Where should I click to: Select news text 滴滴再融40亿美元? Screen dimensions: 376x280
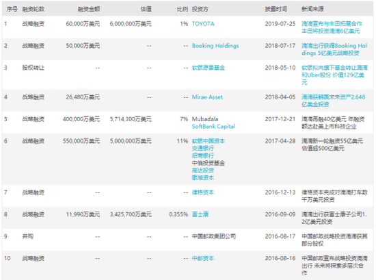(333, 123)
